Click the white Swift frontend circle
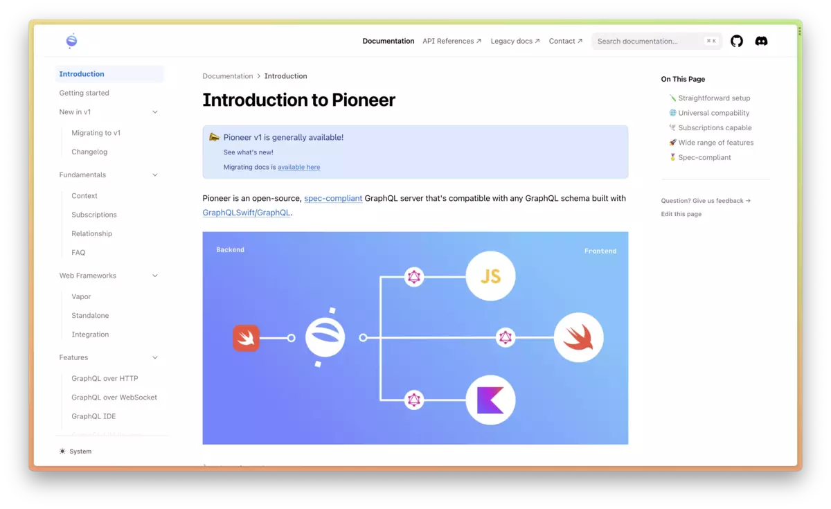The width and height of the screenshot is (831, 509). pyautogui.click(x=578, y=338)
